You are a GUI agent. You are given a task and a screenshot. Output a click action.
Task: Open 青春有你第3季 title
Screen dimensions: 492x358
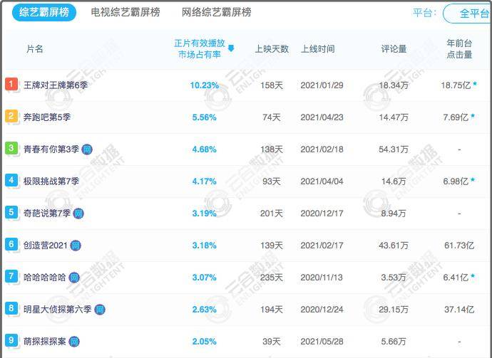pyautogui.click(x=51, y=149)
